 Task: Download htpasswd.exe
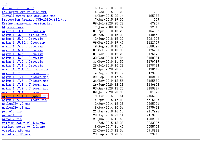[13, 27]
